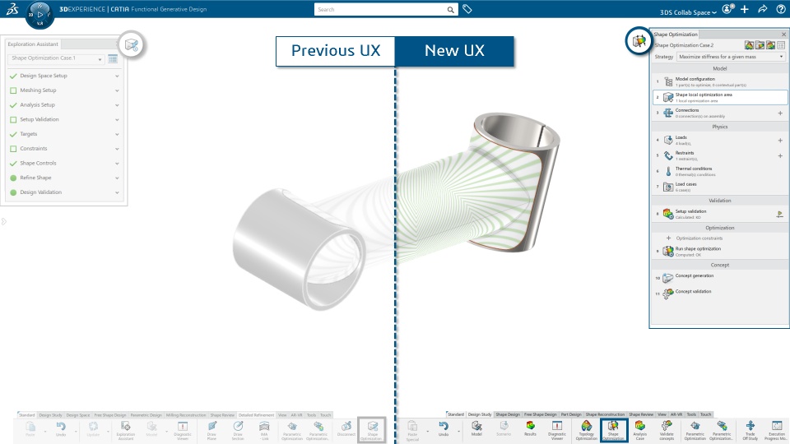The height and width of the screenshot is (444, 790).
Task: Click the Refine Shape green status dot
Action: click(13, 178)
